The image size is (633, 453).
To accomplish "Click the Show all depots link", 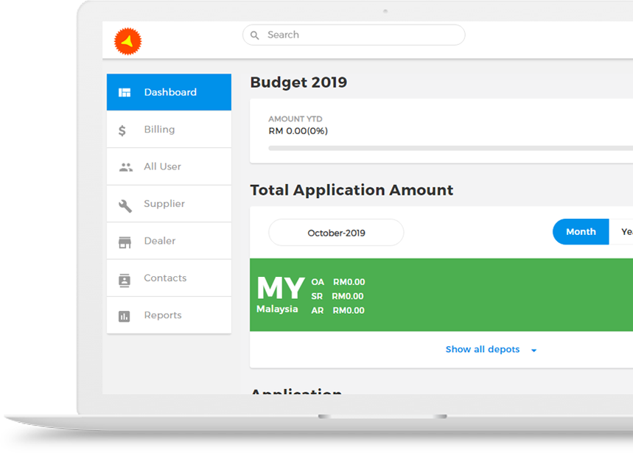I will coord(482,350).
